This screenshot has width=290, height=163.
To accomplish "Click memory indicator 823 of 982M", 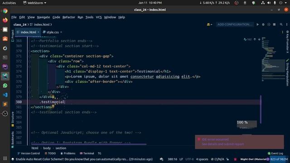I will coord(279,159).
